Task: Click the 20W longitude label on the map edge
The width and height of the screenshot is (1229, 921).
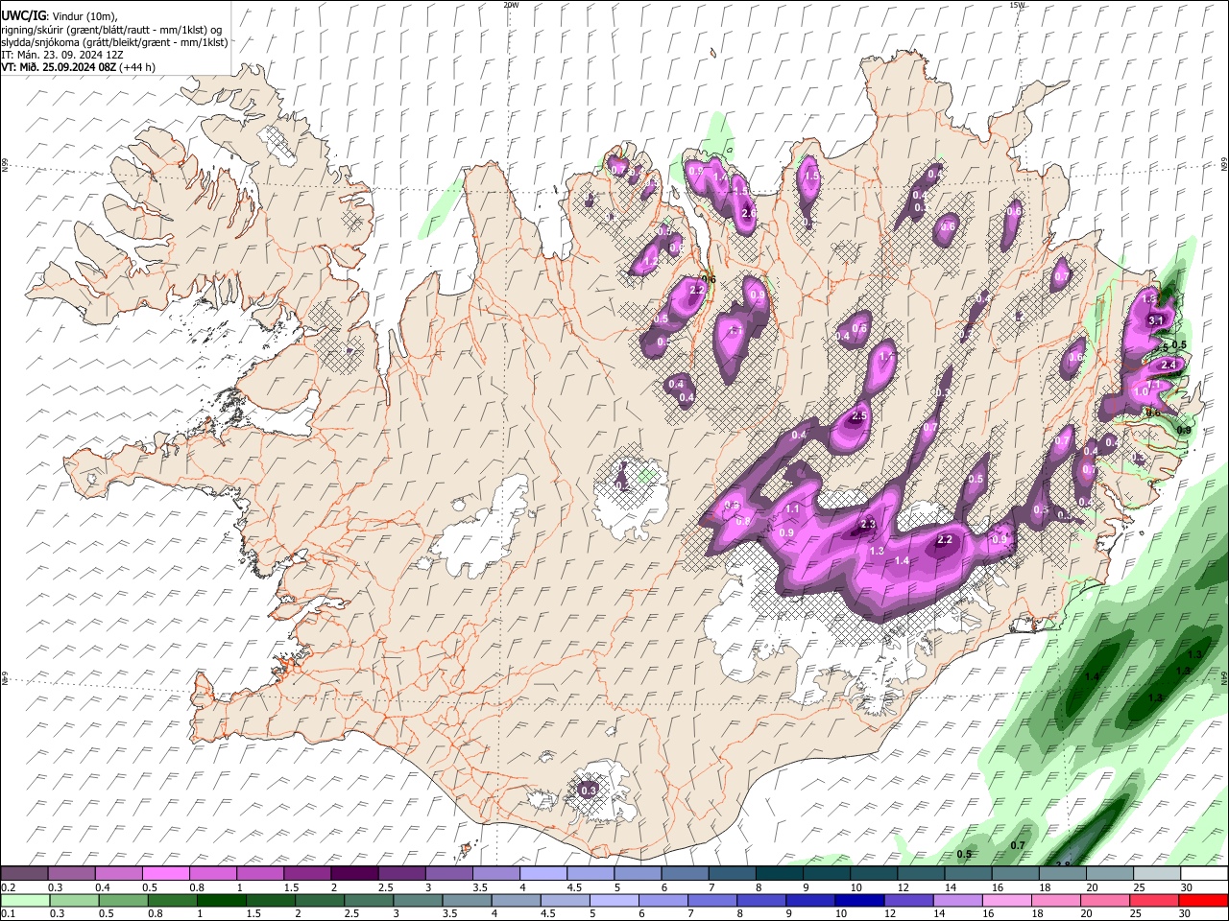Action: [x=511, y=5]
